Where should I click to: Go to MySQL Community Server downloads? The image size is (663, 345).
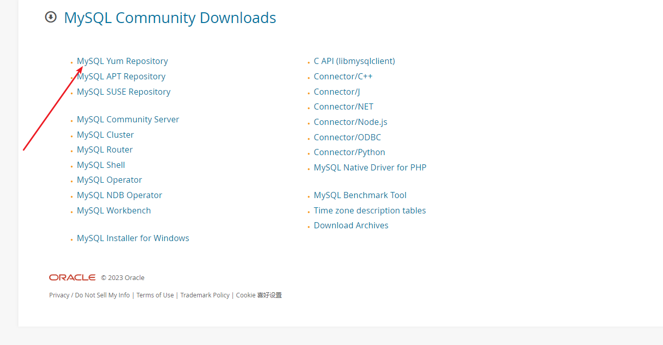coord(128,119)
